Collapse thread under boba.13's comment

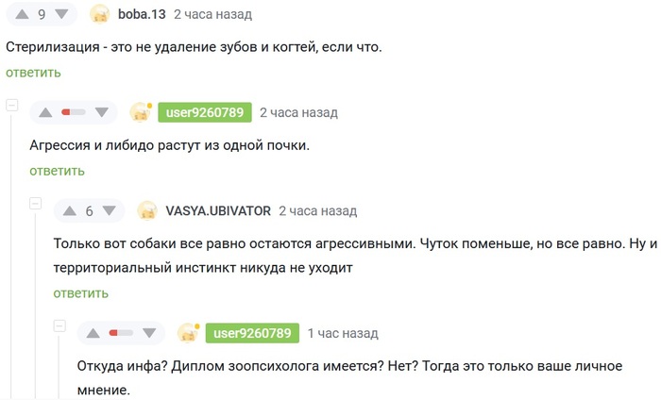(11, 105)
